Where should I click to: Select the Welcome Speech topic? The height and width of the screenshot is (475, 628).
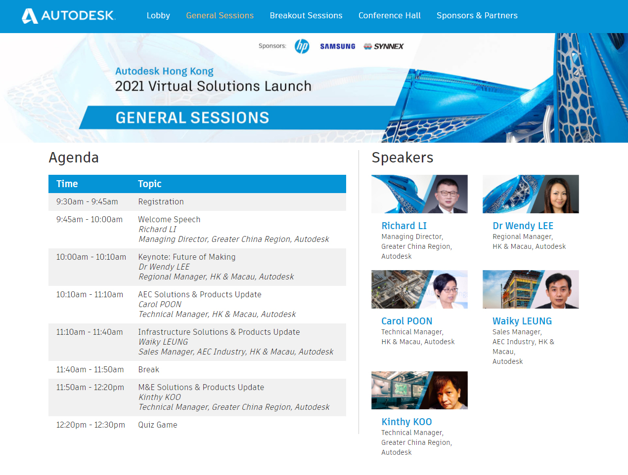[169, 219]
